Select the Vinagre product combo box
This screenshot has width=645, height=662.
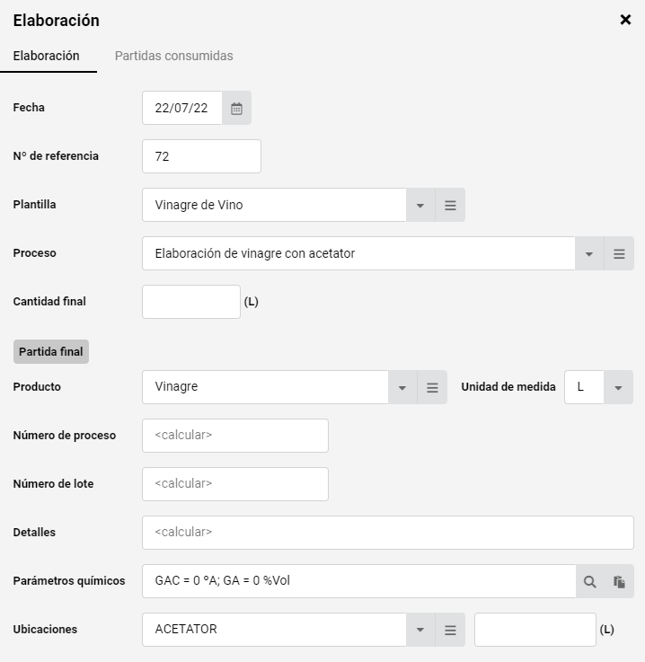(x=265, y=387)
